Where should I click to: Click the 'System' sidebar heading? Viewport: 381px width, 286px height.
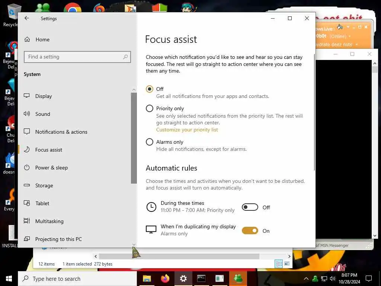[32, 74]
